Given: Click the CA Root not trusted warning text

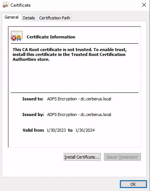Looking at the screenshot, I should (70, 54).
